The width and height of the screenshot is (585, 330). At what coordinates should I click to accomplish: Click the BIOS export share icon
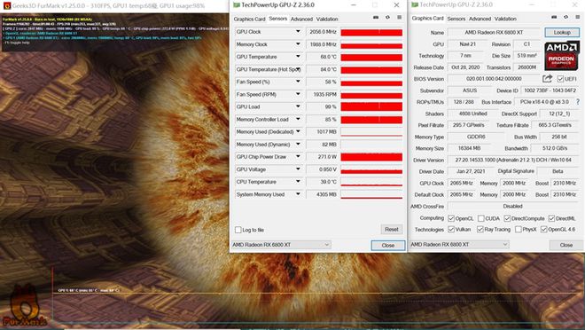point(547,78)
